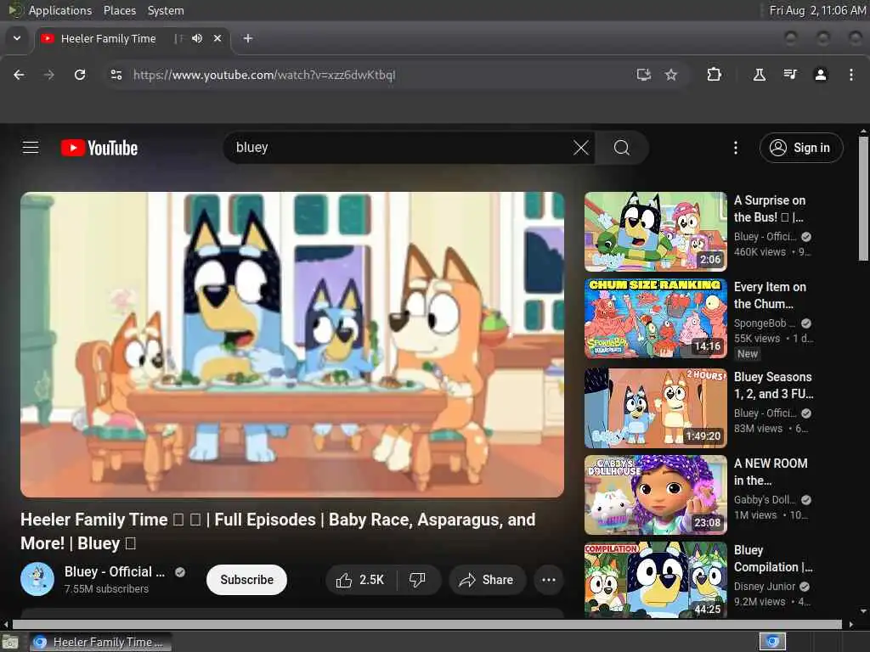Open a new browser tab
This screenshot has height=652, width=870.
pos(248,38)
